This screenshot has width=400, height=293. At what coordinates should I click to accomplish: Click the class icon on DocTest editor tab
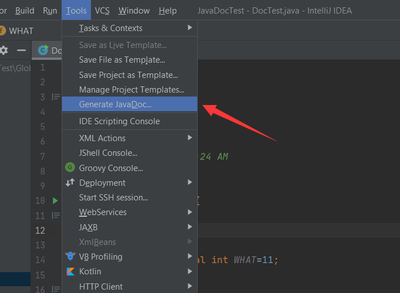43,50
